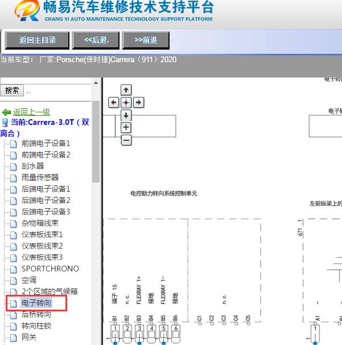Pan diagram right with the right arrow
The image size is (342, 345).
pyautogui.click(x=138, y=102)
